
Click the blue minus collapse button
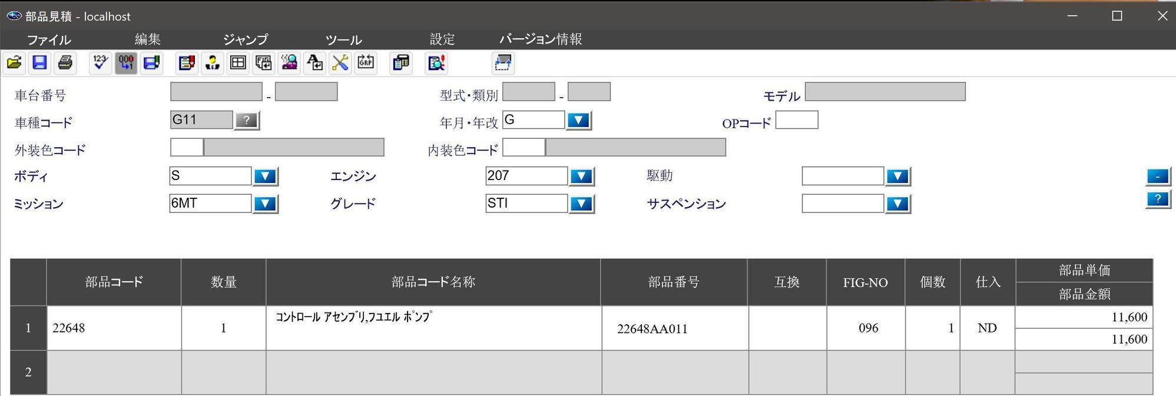tap(1157, 176)
